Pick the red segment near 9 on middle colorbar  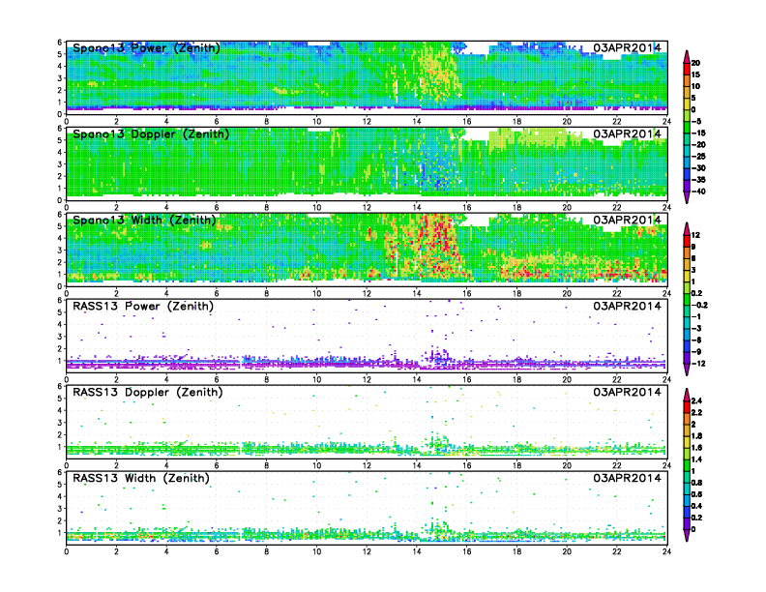687,241
